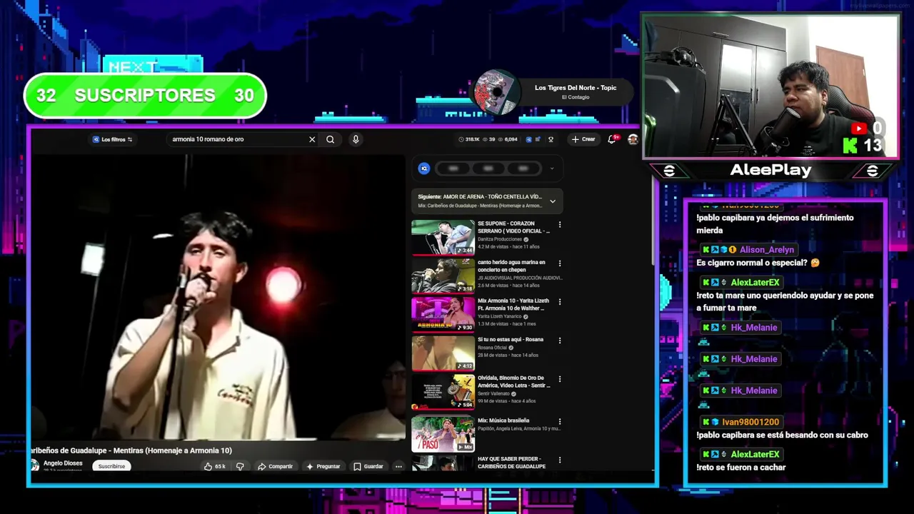Open menu for 'SE SUPONE - CORAZON SERRANO'
Screen dimensions: 914x514
(559, 225)
